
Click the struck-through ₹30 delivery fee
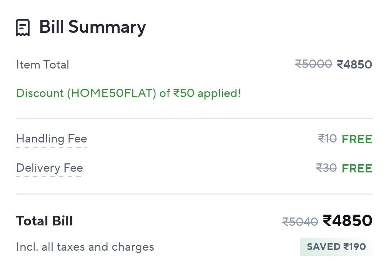tap(326, 168)
